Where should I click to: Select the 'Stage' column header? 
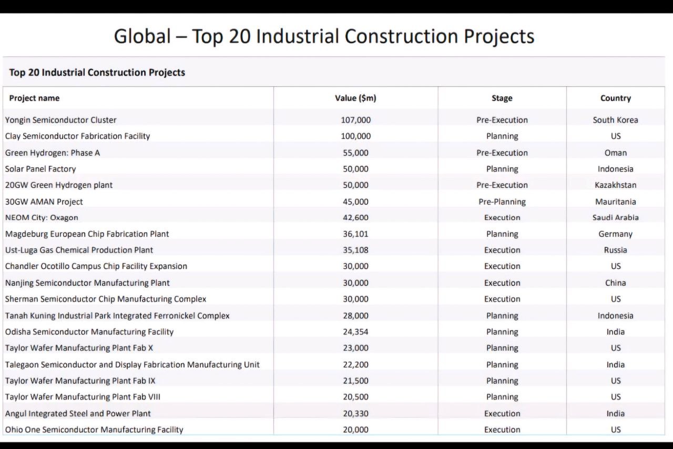502,98
